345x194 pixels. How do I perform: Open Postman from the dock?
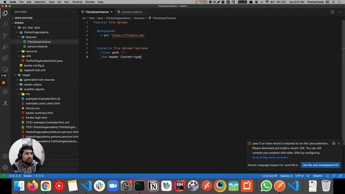280,186
